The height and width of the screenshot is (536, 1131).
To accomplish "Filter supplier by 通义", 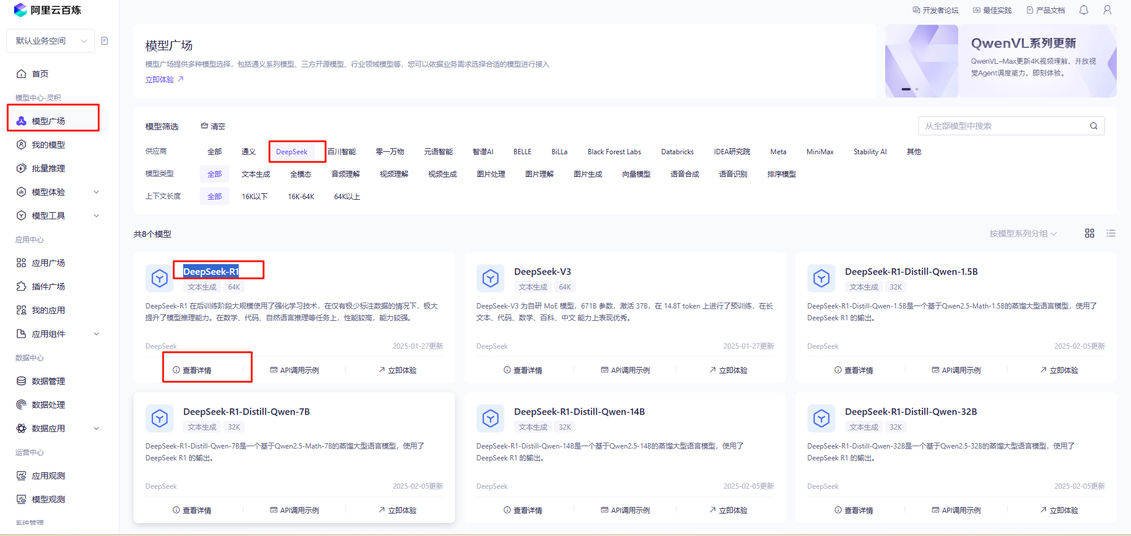I will coord(249,152).
